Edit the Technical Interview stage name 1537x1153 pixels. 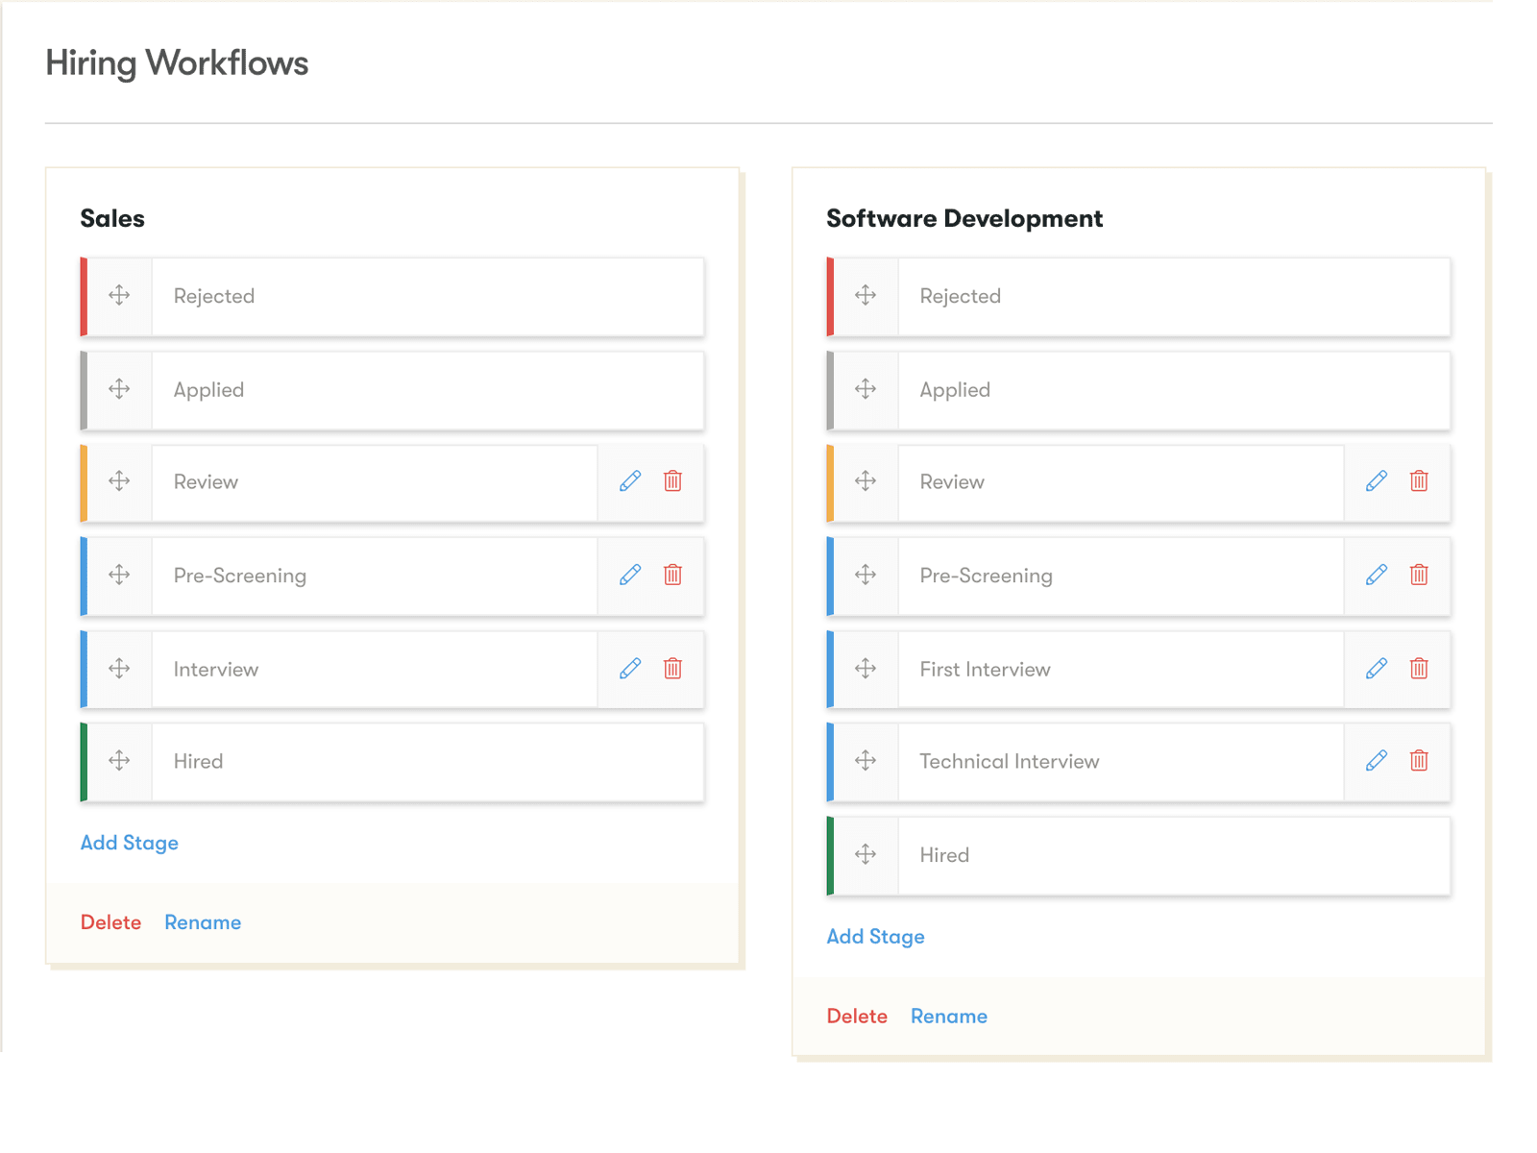click(1376, 761)
